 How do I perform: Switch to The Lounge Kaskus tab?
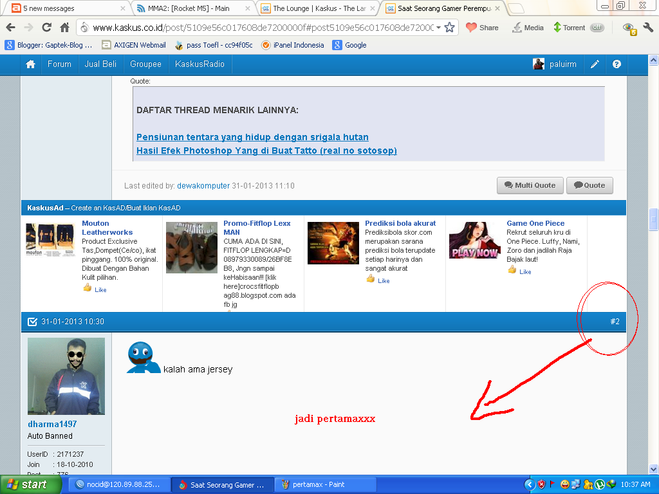coord(318,8)
